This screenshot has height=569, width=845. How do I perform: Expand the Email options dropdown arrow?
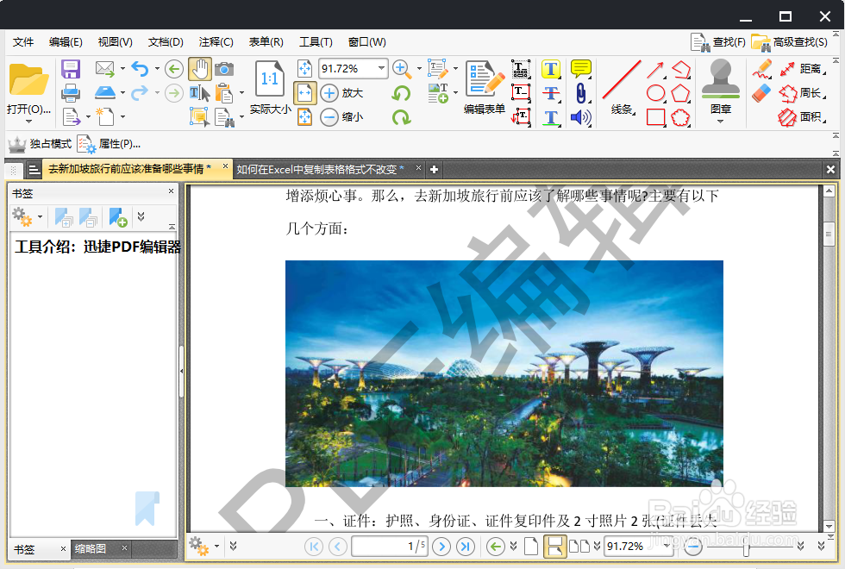[122, 69]
